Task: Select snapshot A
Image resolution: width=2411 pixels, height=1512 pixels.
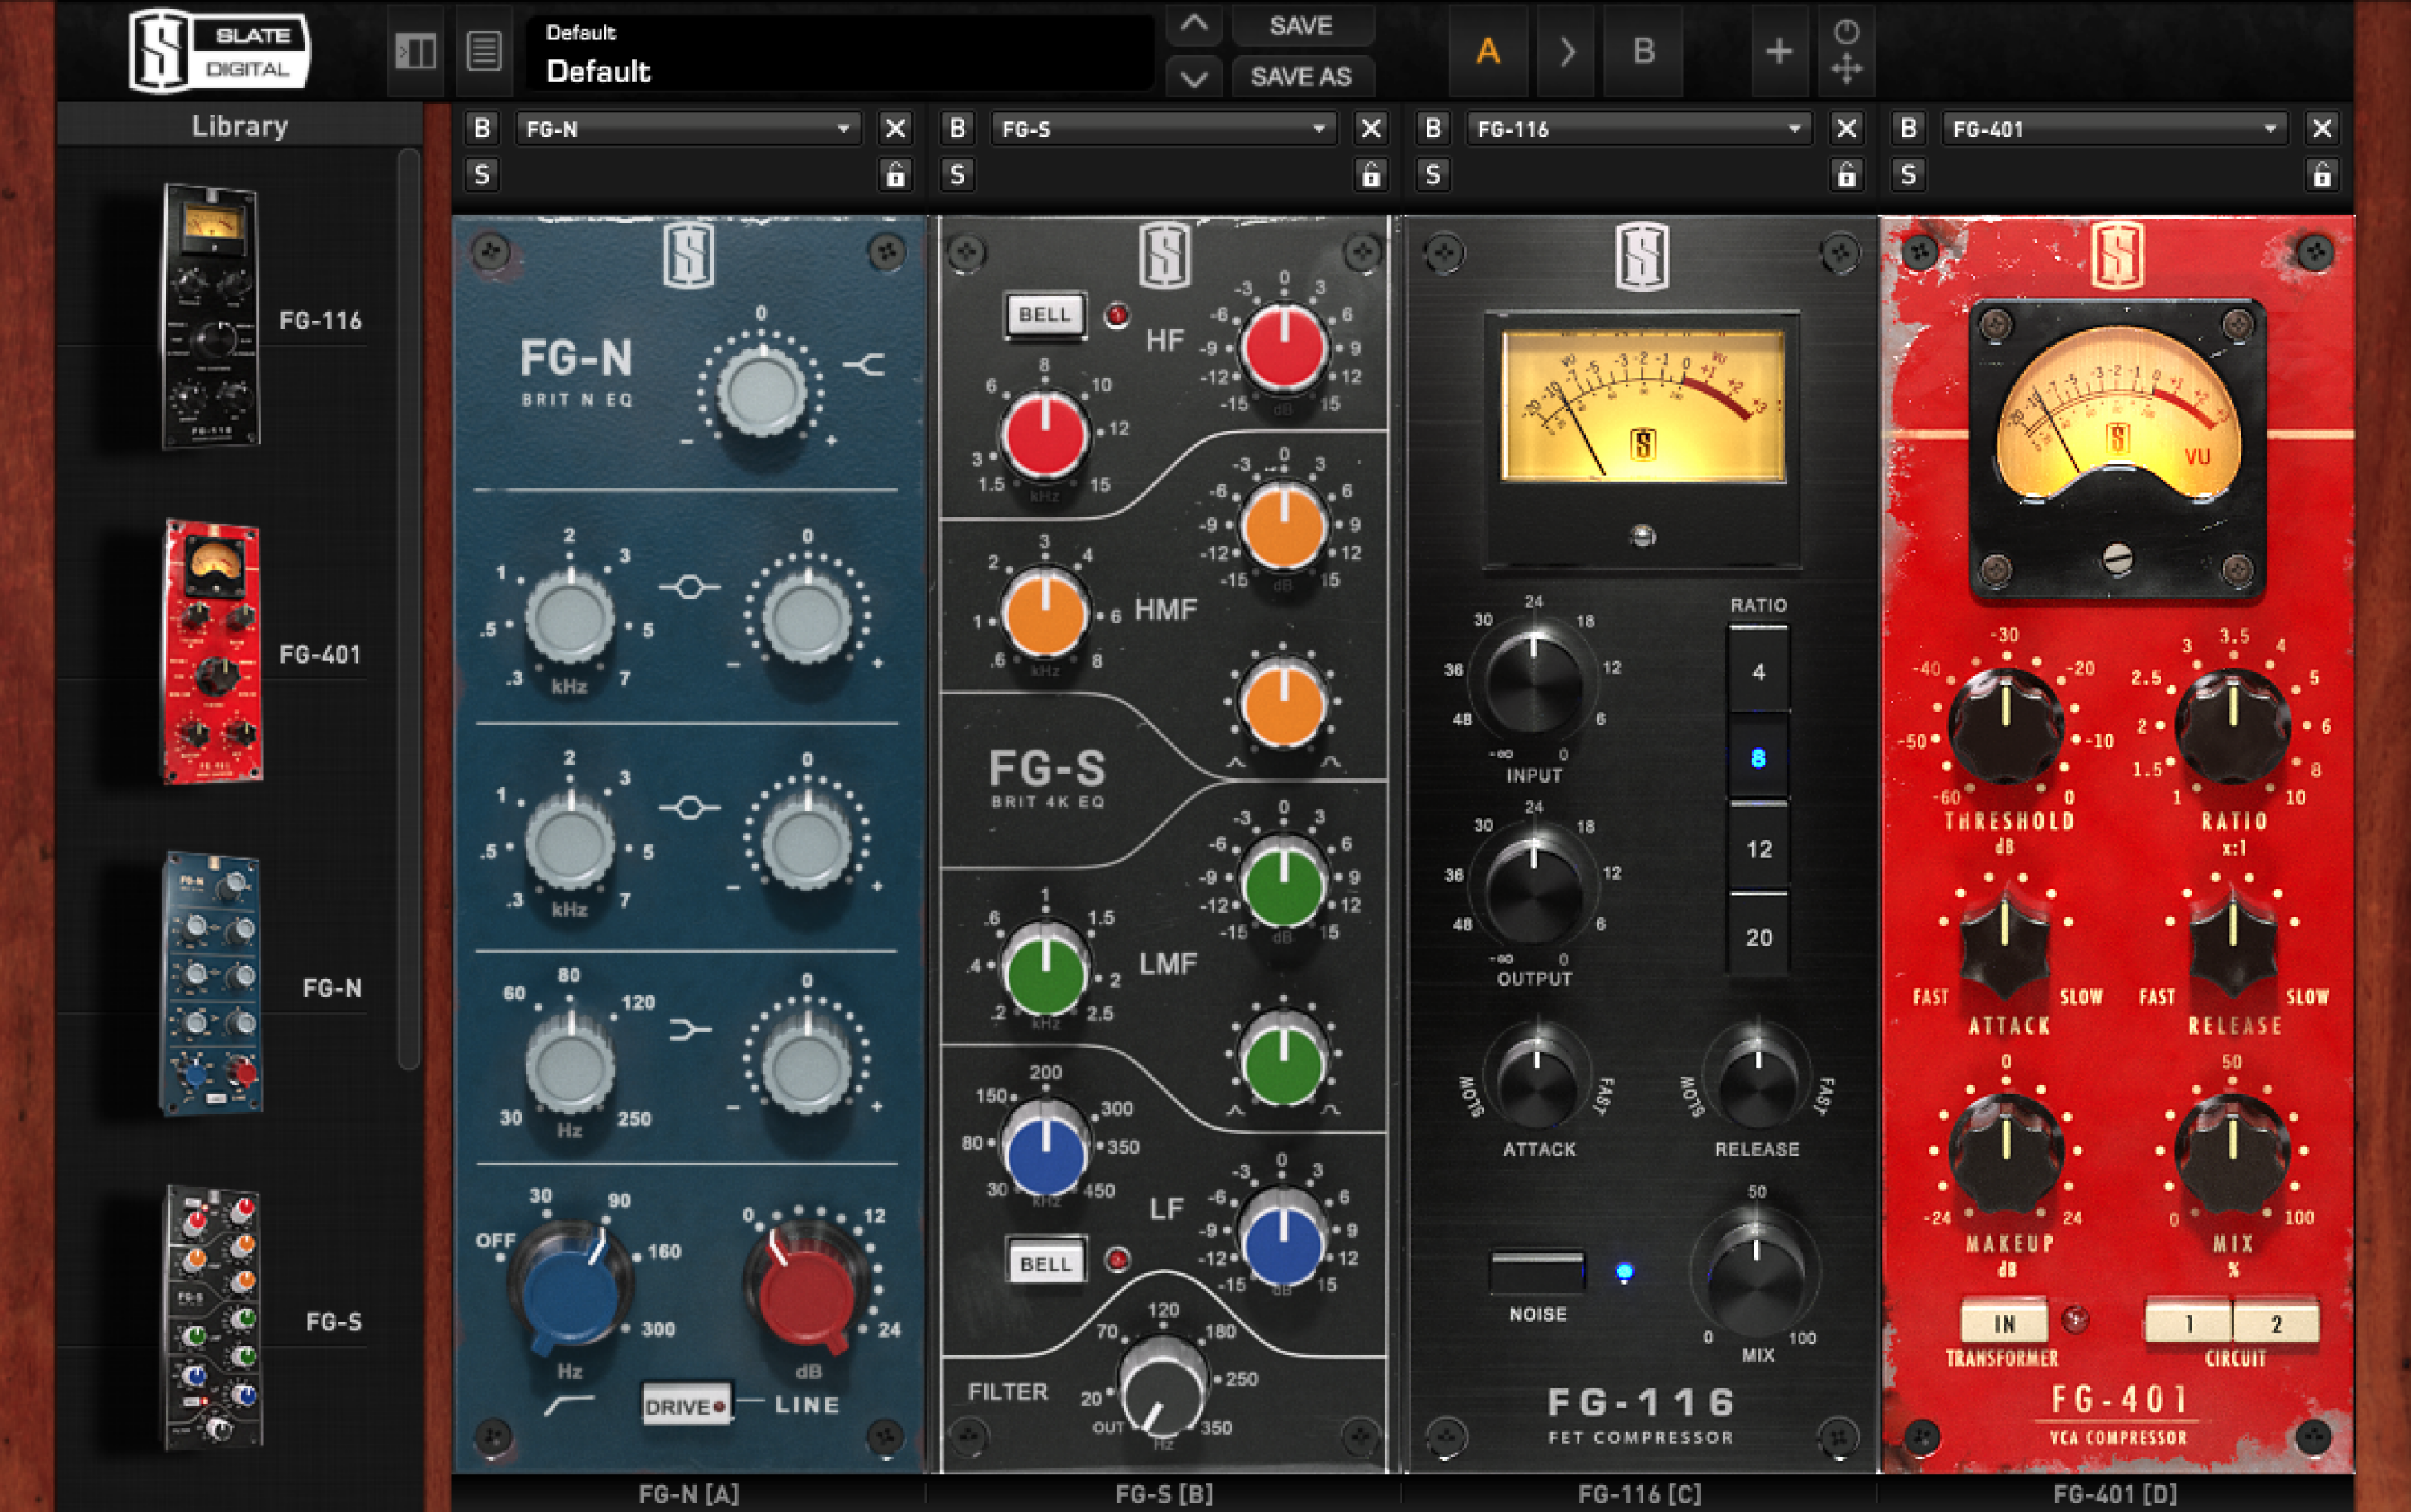Action: 1488,51
